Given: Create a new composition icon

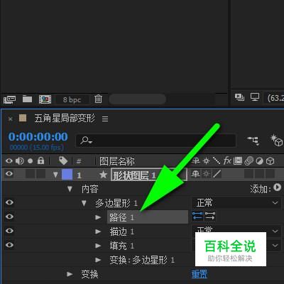Looking at the screenshot, I should (45, 99).
